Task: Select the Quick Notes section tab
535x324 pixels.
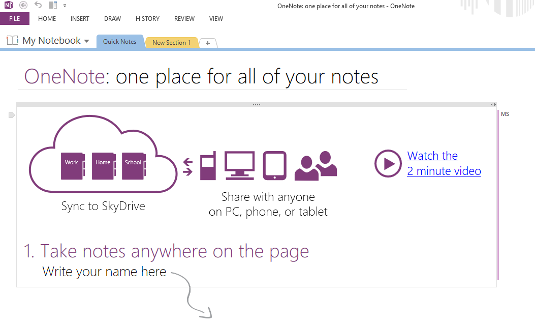Action: click(x=120, y=42)
